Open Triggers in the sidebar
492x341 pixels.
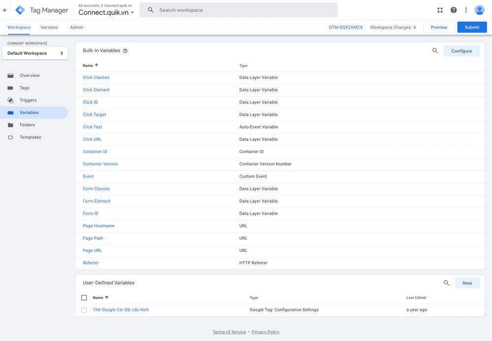pos(28,100)
